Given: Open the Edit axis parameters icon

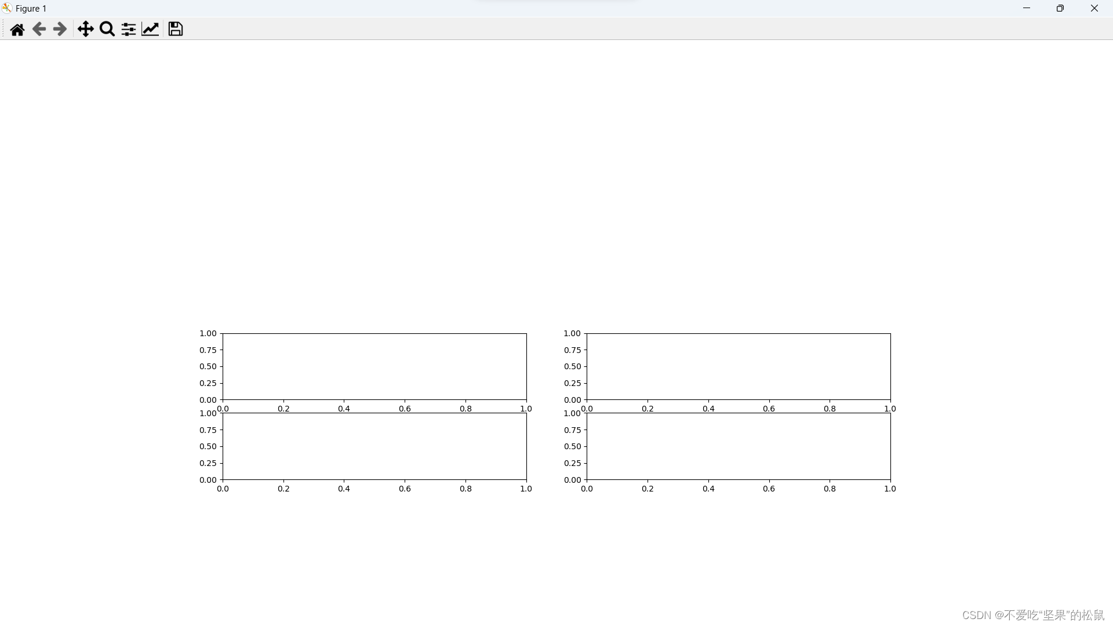Looking at the screenshot, I should 150,29.
